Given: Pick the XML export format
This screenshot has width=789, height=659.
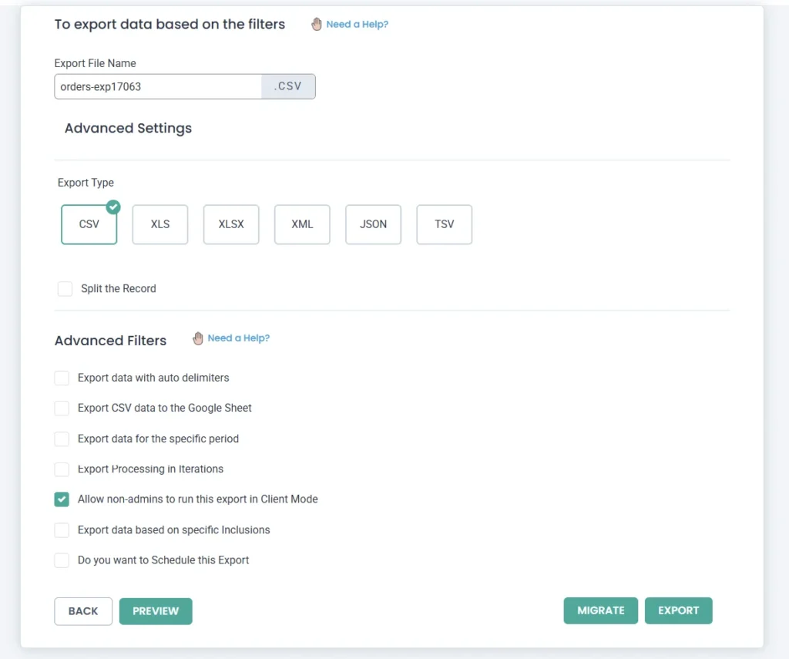Looking at the screenshot, I should coord(302,224).
